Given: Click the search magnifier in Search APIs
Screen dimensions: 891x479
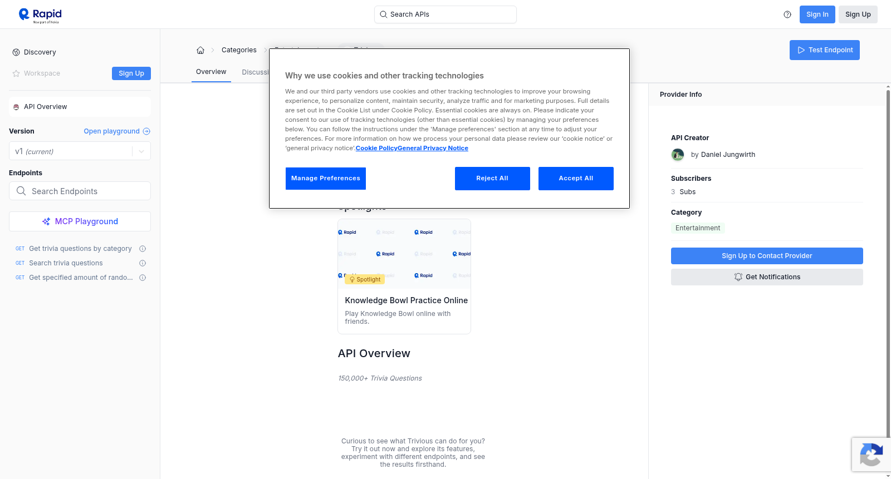Looking at the screenshot, I should 384,14.
